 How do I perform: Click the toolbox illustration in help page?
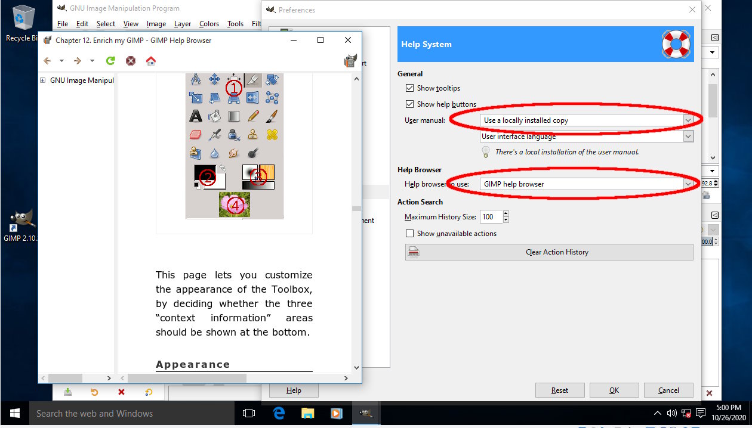tap(234, 145)
